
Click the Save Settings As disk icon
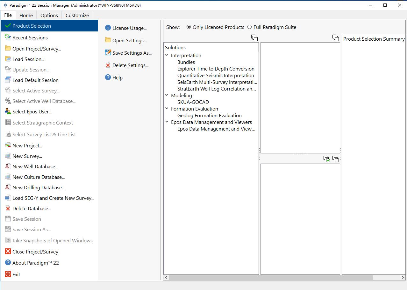(x=108, y=53)
